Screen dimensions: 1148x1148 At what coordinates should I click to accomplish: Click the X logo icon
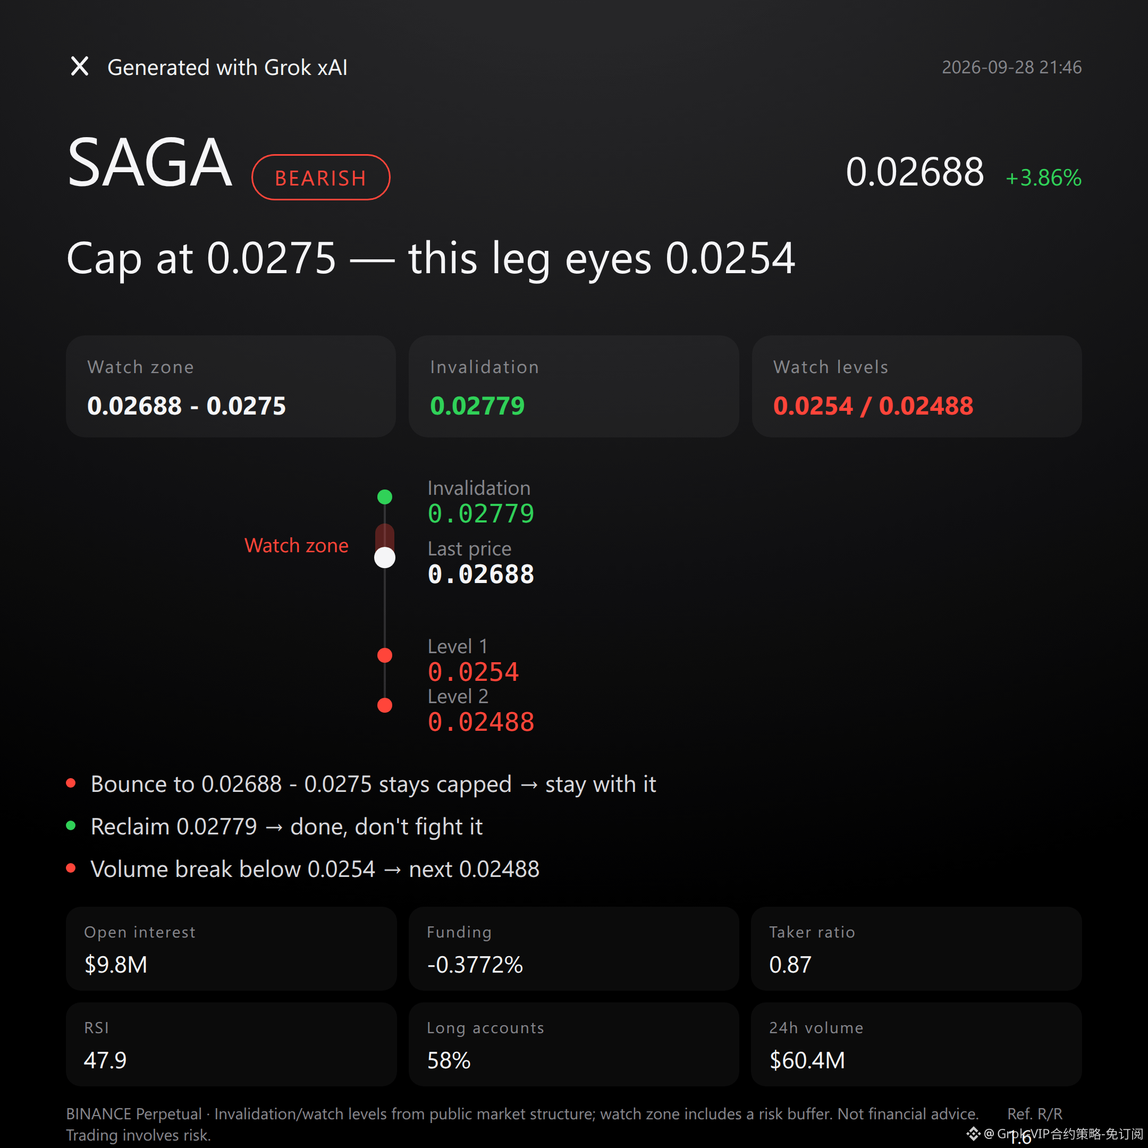click(x=80, y=66)
